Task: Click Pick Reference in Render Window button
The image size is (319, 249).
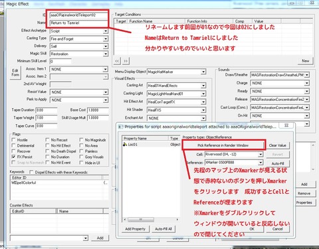Action: pos(223,145)
